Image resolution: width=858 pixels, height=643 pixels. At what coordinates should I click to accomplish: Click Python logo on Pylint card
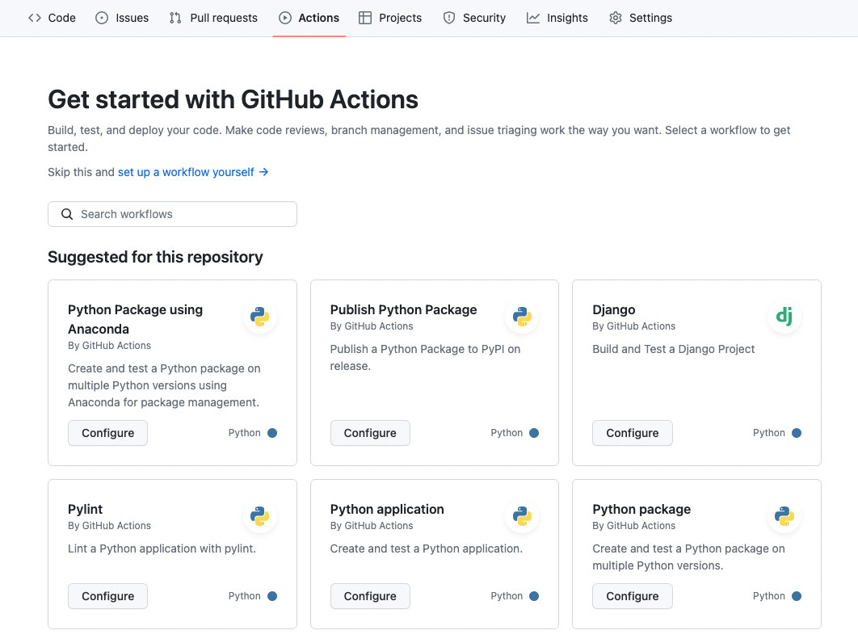coord(260,515)
